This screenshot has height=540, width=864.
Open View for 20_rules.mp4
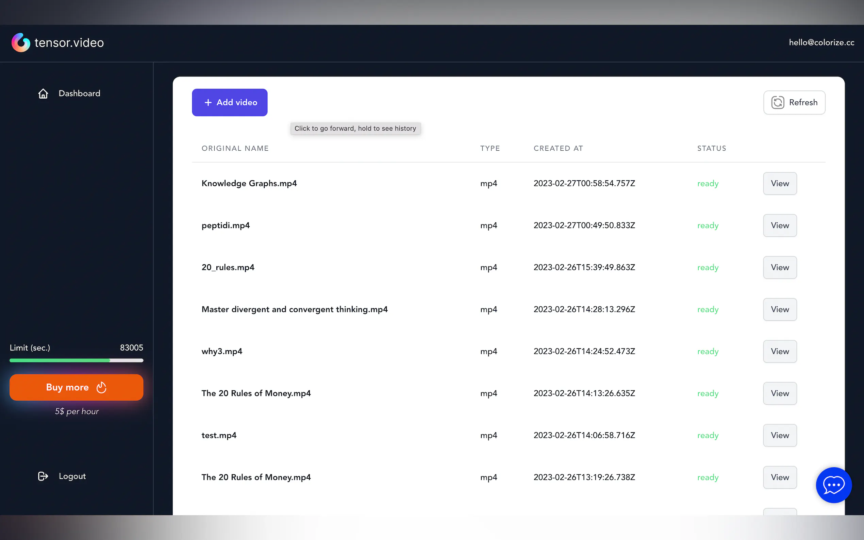coord(779,268)
